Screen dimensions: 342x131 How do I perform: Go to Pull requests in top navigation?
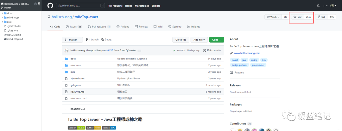(115, 6)
